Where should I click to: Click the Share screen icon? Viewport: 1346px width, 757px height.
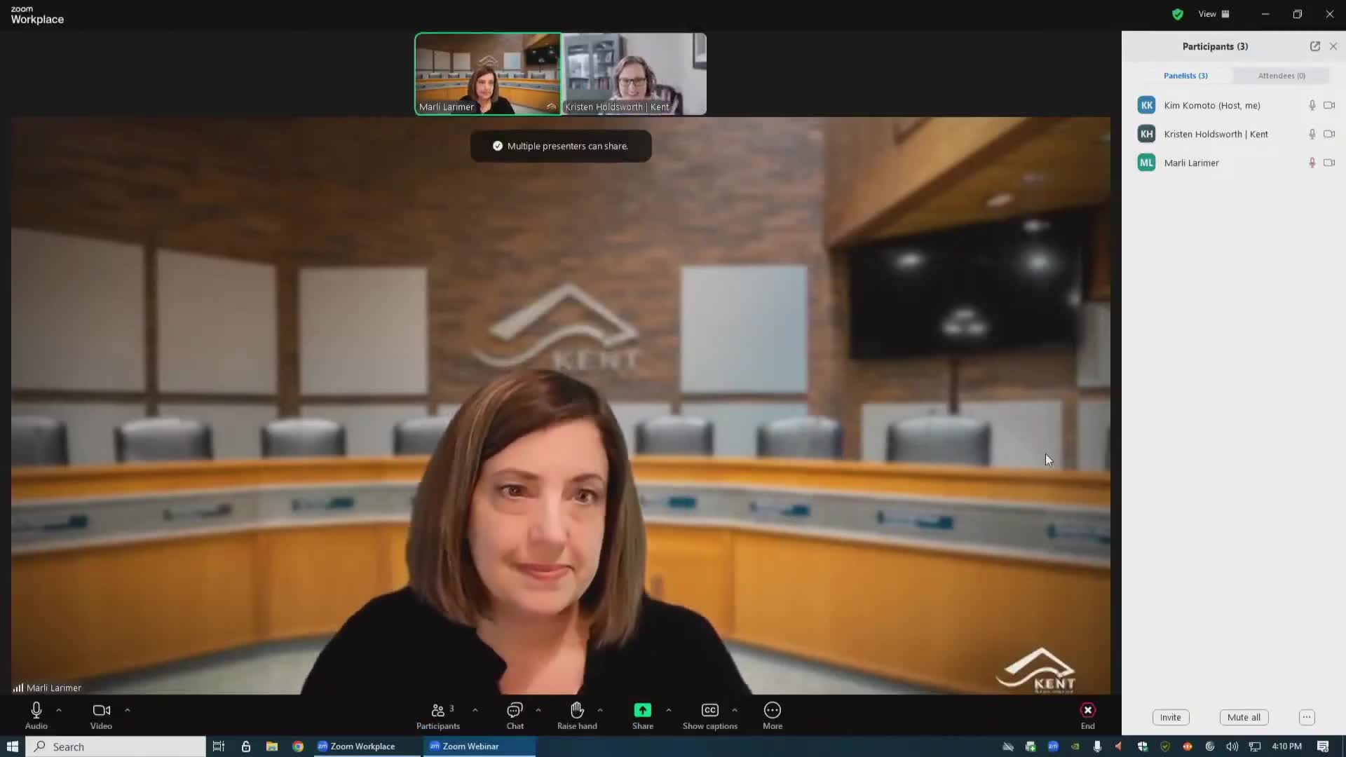pos(642,710)
